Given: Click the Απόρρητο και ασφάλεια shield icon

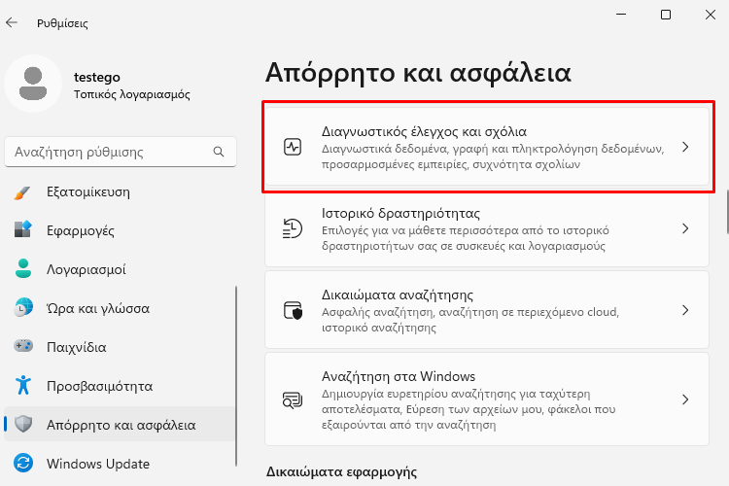Looking at the screenshot, I should [x=23, y=424].
